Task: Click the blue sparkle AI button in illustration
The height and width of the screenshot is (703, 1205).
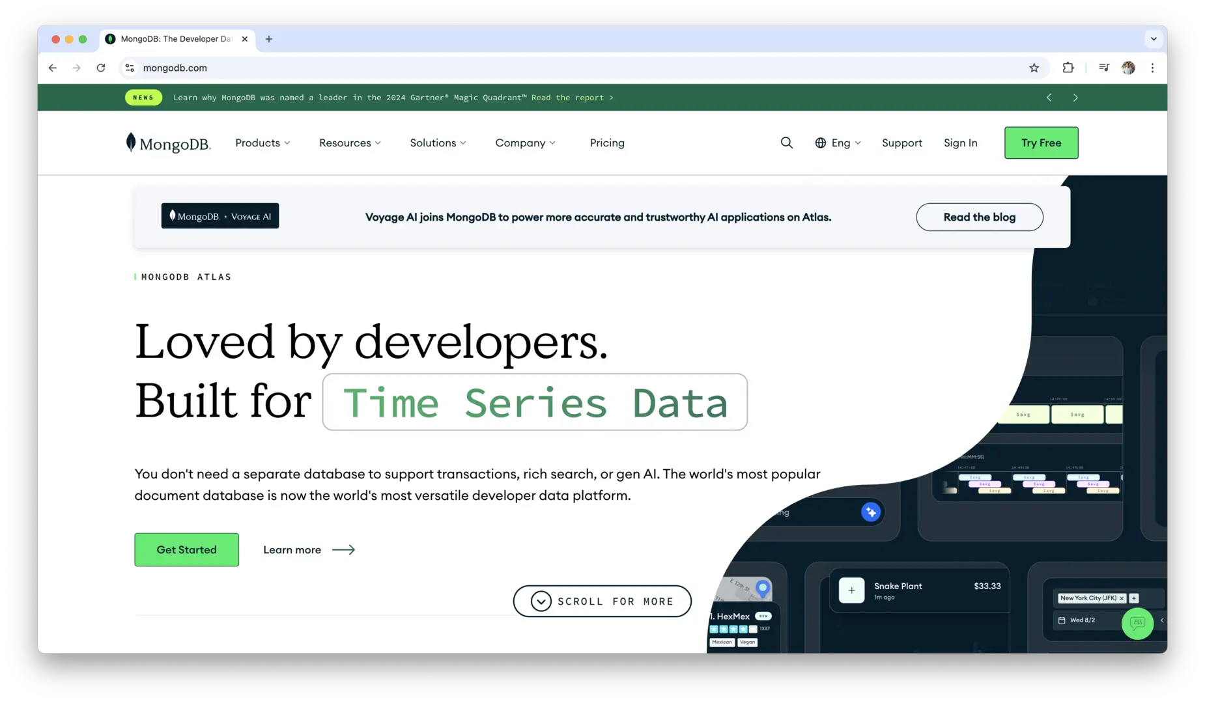Action: (x=871, y=512)
